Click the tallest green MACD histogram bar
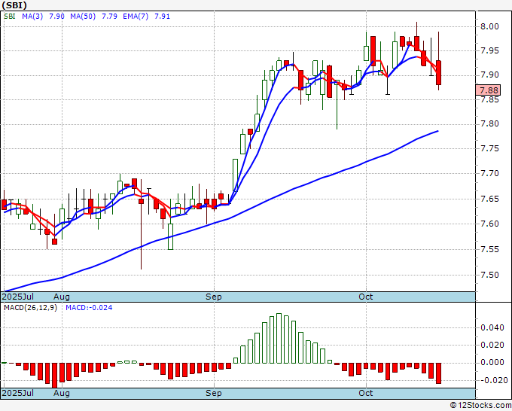This screenshot has height=411, width=512. (x=279, y=338)
